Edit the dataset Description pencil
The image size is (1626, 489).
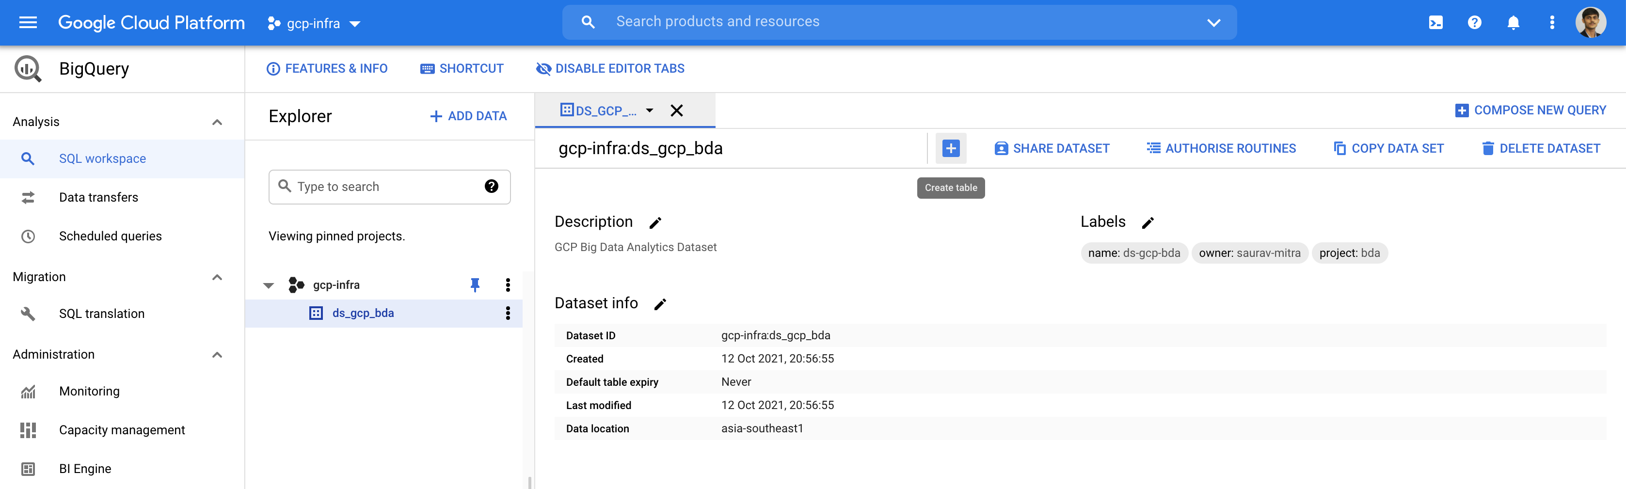pos(655,223)
